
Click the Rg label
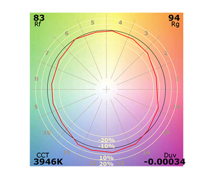click(x=175, y=24)
